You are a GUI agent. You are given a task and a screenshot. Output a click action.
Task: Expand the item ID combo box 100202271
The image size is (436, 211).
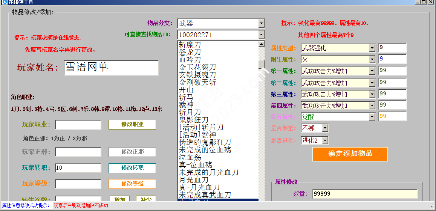[262, 35]
